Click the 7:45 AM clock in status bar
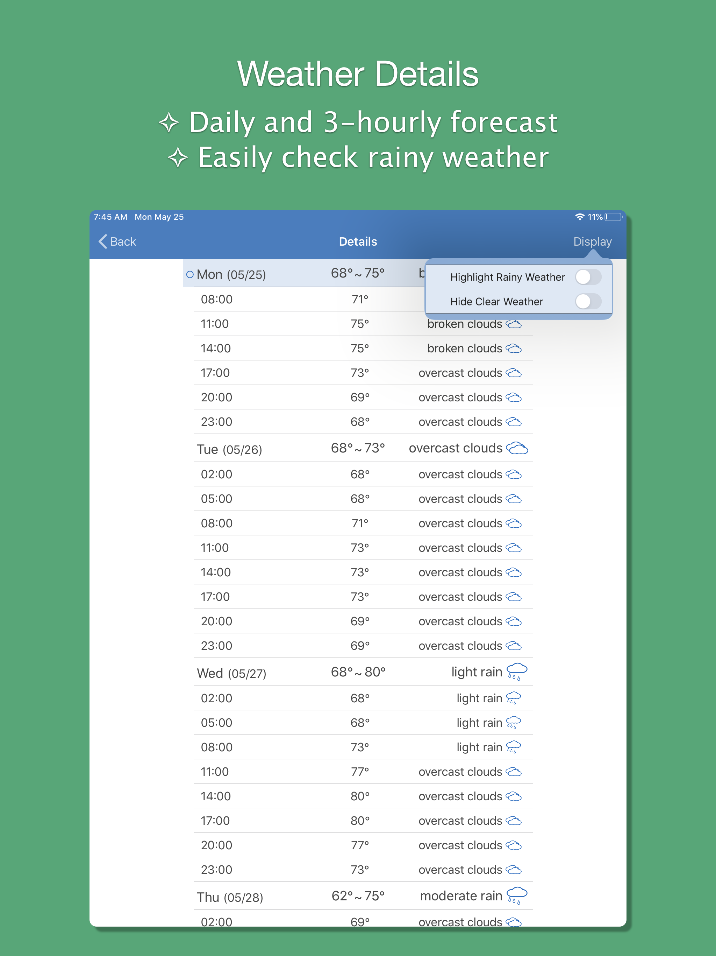This screenshot has height=956, width=716. click(110, 217)
